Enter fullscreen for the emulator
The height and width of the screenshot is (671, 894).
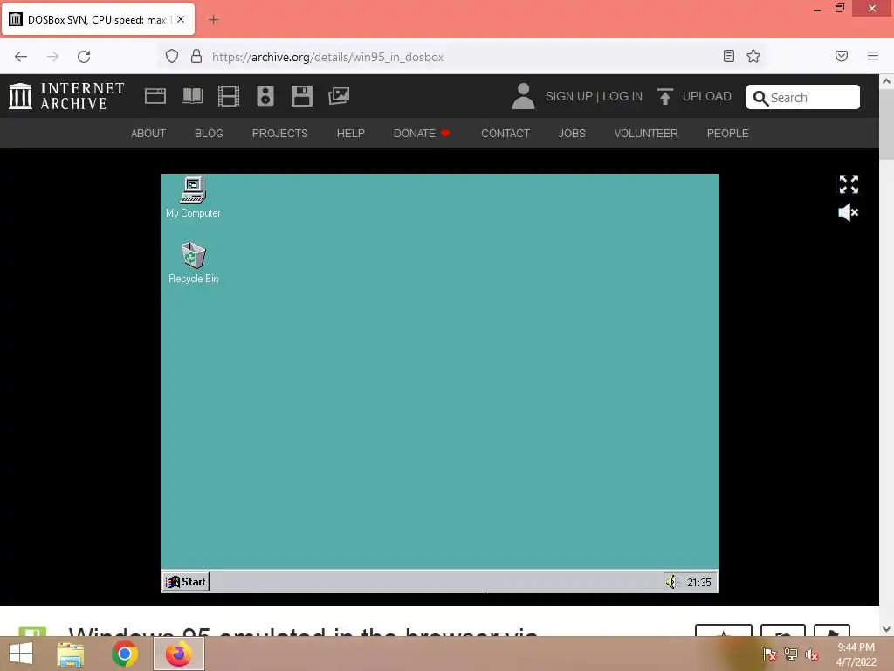pos(849,184)
